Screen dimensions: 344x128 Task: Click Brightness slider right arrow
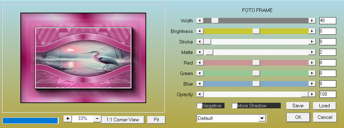[x=312, y=31]
